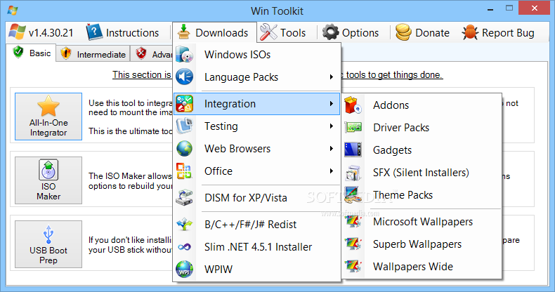The image size is (555, 292).
Task: Click the Integration colorful puzzle icon
Action: (x=184, y=104)
